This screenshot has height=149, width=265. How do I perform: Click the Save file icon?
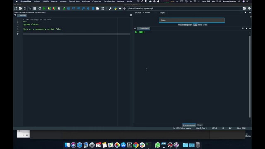[25, 8]
